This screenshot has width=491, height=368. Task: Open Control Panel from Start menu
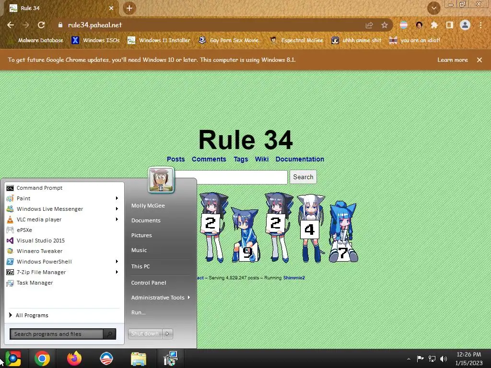pyautogui.click(x=149, y=283)
